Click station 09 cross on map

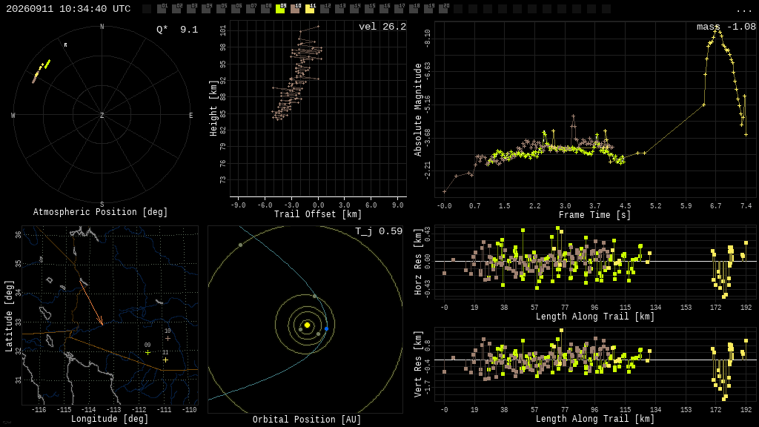[x=148, y=352]
